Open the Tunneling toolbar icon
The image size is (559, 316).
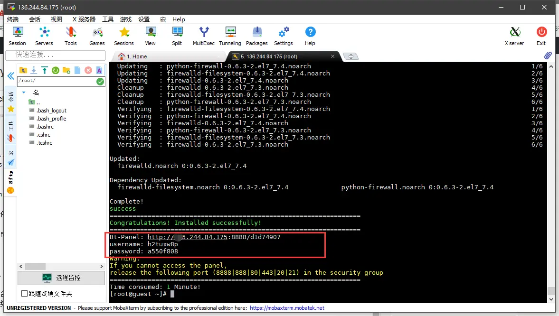pos(230,36)
